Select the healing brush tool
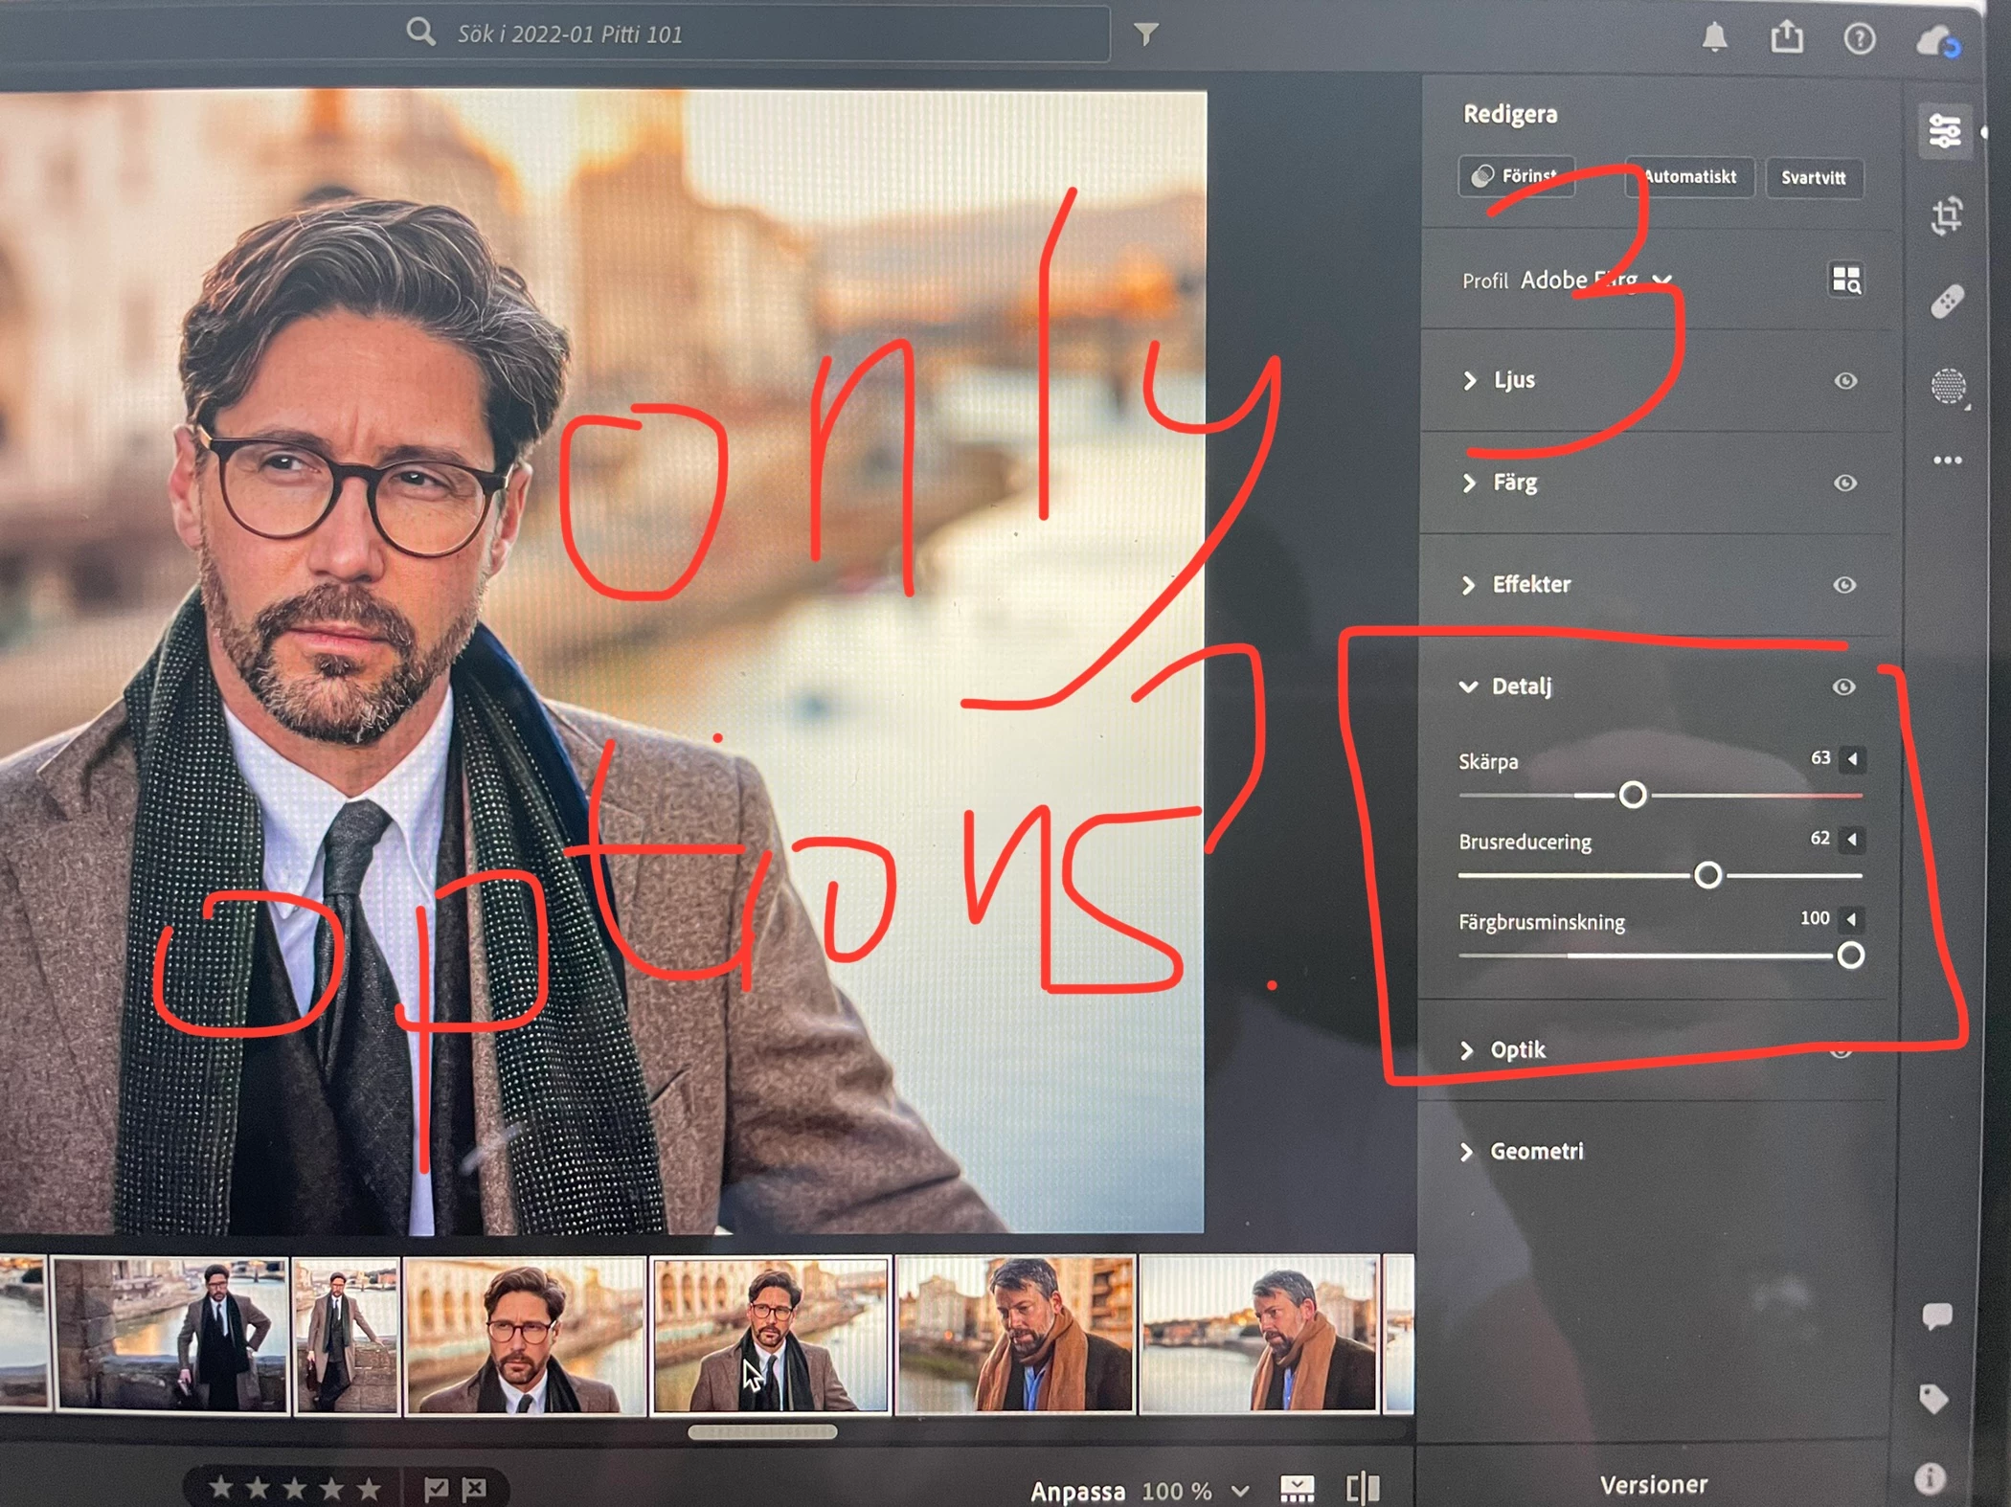The width and height of the screenshot is (2011, 1507). point(1947,303)
